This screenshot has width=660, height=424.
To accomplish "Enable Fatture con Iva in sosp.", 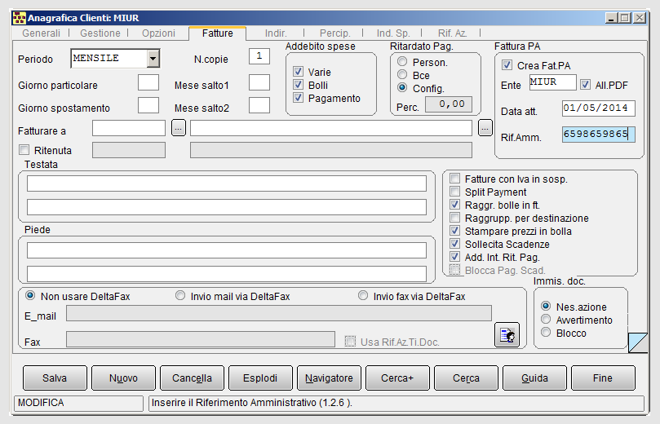I will point(454,179).
